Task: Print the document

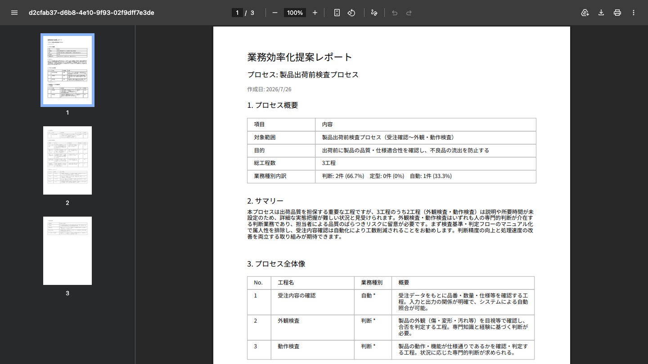Action: 617,13
